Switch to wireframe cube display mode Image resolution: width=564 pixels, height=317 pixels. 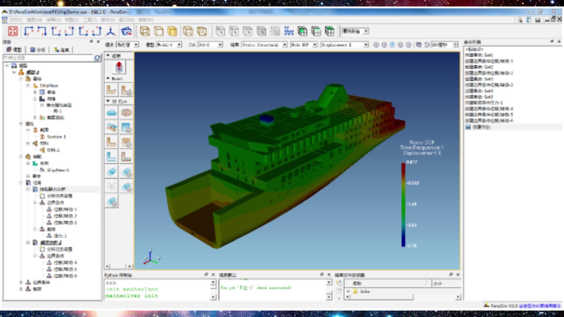pyautogui.click(x=145, y=31)
